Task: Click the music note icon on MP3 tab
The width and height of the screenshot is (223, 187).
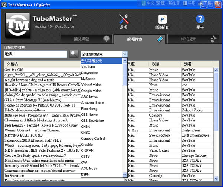Action: pyautogui.click(x=213, y=39)
